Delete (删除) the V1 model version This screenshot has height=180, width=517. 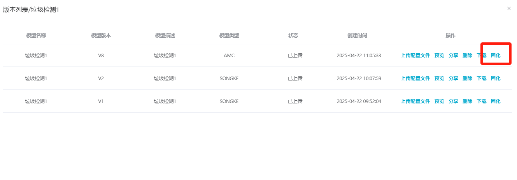point(467,101)
